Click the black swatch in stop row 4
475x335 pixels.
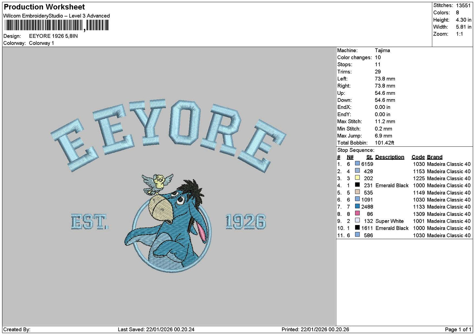(x=357, y=185)
